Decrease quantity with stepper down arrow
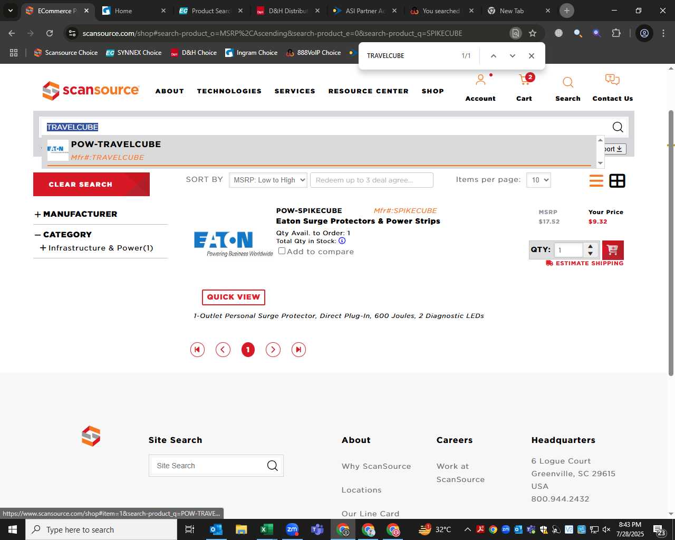This screenshot has height=540, width=675. (591, 254)
